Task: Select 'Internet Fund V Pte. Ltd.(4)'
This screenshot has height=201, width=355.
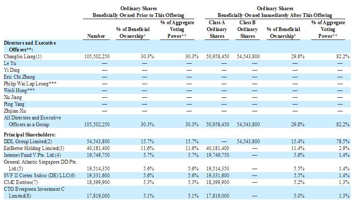Action: 32,155
